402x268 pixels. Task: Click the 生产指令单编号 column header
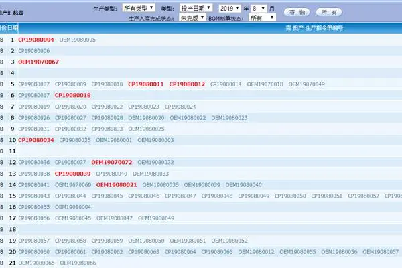[324, 28]
